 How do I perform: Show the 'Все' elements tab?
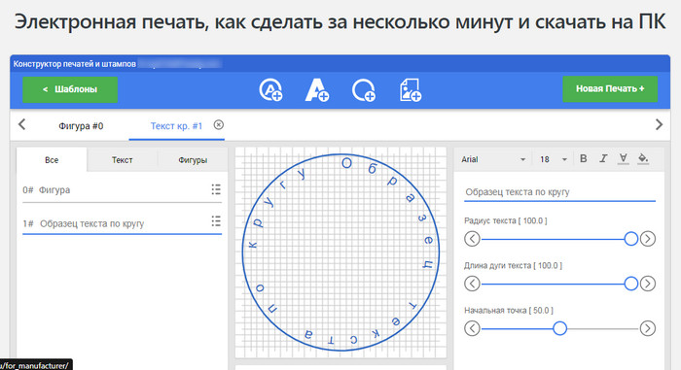click(52, 159)
